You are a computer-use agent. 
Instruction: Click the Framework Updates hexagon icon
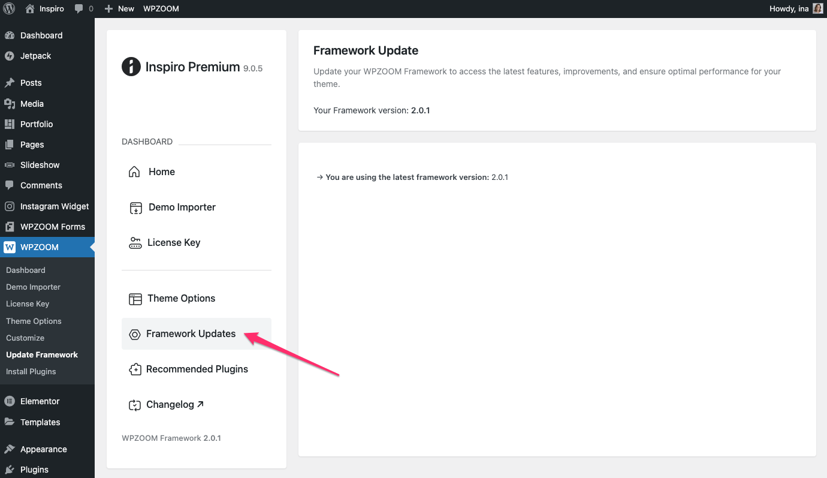(x=135, y=334)
